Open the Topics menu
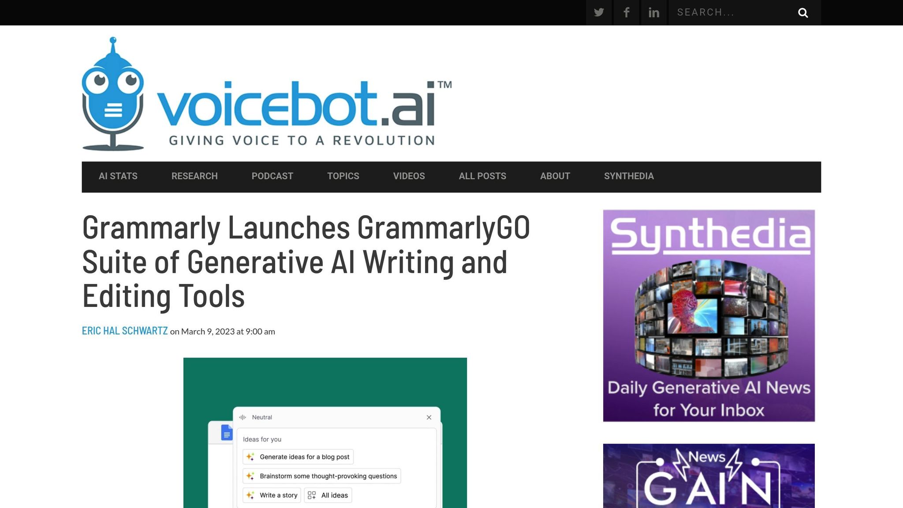The image size is (903, 508). click(343, 176)
